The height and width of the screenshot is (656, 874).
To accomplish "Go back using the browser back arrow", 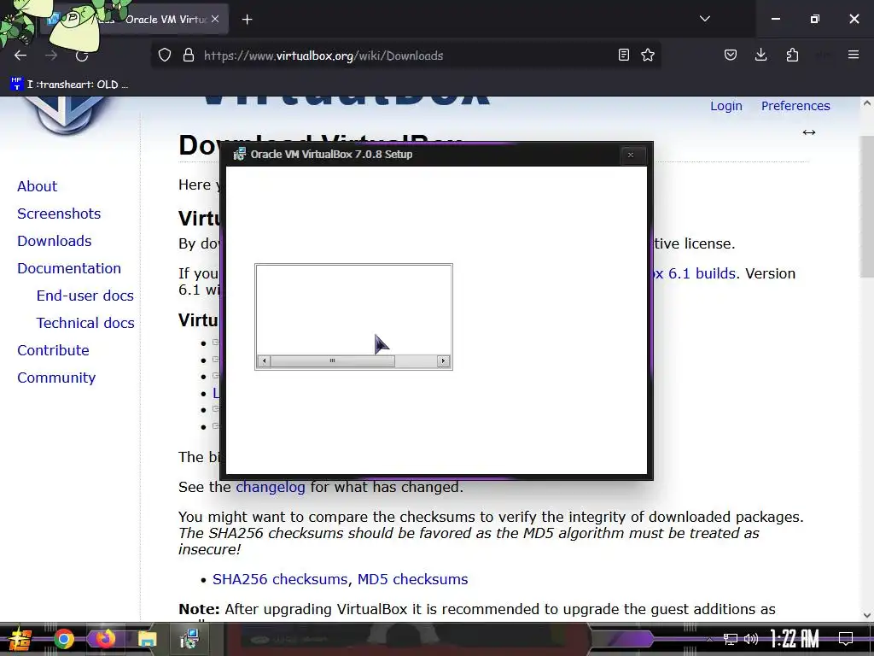I will click(x=20, y=56).
